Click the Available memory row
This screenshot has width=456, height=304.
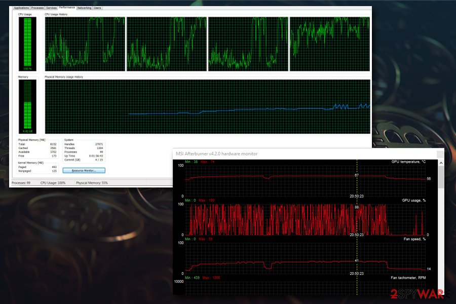pyautogui.click(x=37, y=152)
